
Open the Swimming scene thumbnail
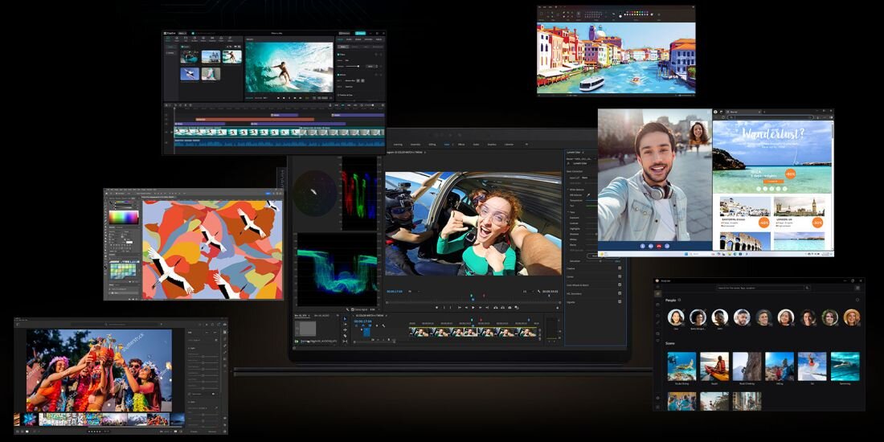pos(845,366)
